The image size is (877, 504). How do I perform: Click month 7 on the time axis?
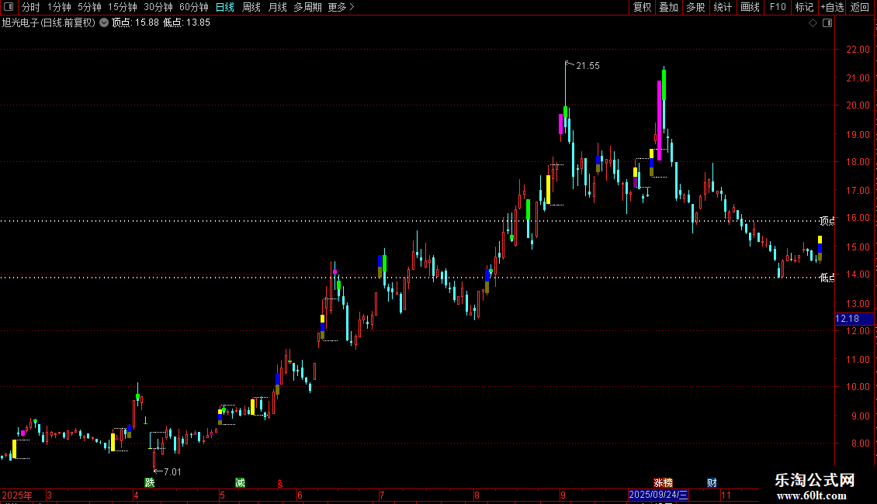point(381,495)
